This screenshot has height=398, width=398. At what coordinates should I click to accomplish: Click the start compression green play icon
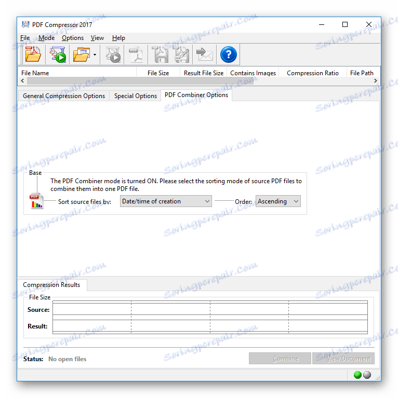point(58,54)
